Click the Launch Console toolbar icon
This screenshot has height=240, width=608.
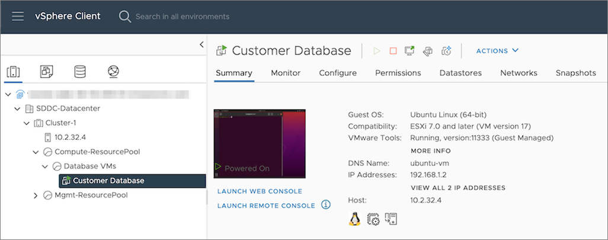click(409, 51)
